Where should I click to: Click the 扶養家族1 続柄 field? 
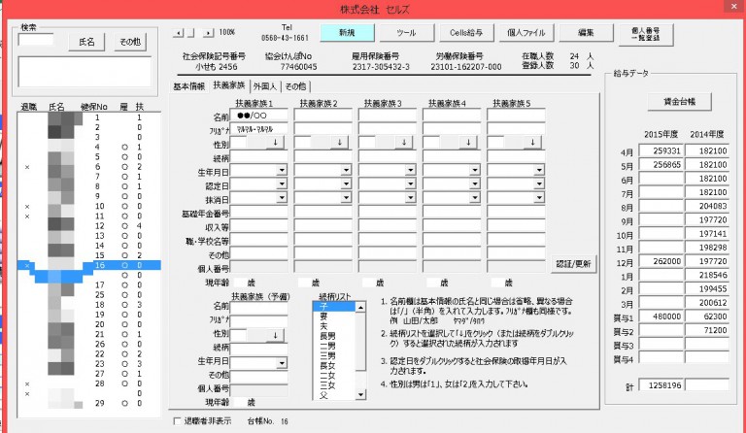tap(258, 157)
